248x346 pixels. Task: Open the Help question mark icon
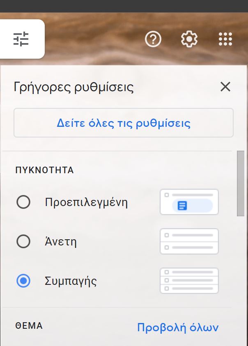[153, 39]
